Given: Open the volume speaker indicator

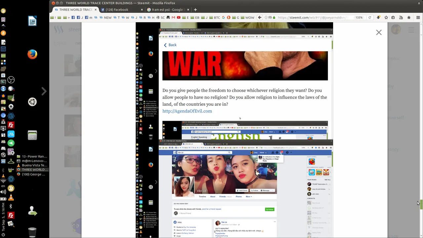Looking at the screenshot, I should tap(3, 192).
